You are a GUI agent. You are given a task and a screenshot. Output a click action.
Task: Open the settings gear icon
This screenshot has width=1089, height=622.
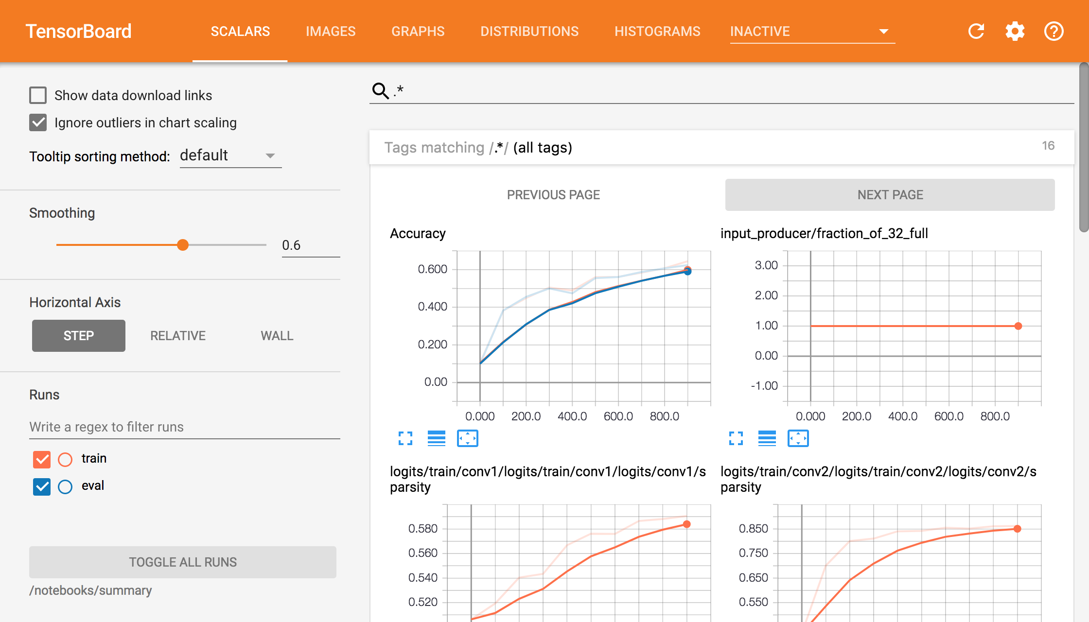(x=1015, y=32)
